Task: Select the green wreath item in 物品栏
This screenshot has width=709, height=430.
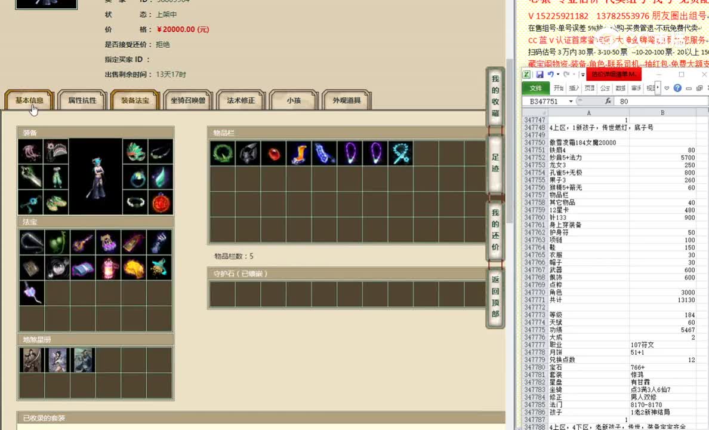Action: (222, 152)
